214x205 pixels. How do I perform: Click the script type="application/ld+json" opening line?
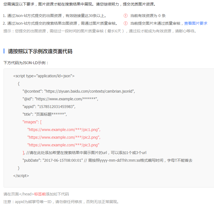coord(44,76)
